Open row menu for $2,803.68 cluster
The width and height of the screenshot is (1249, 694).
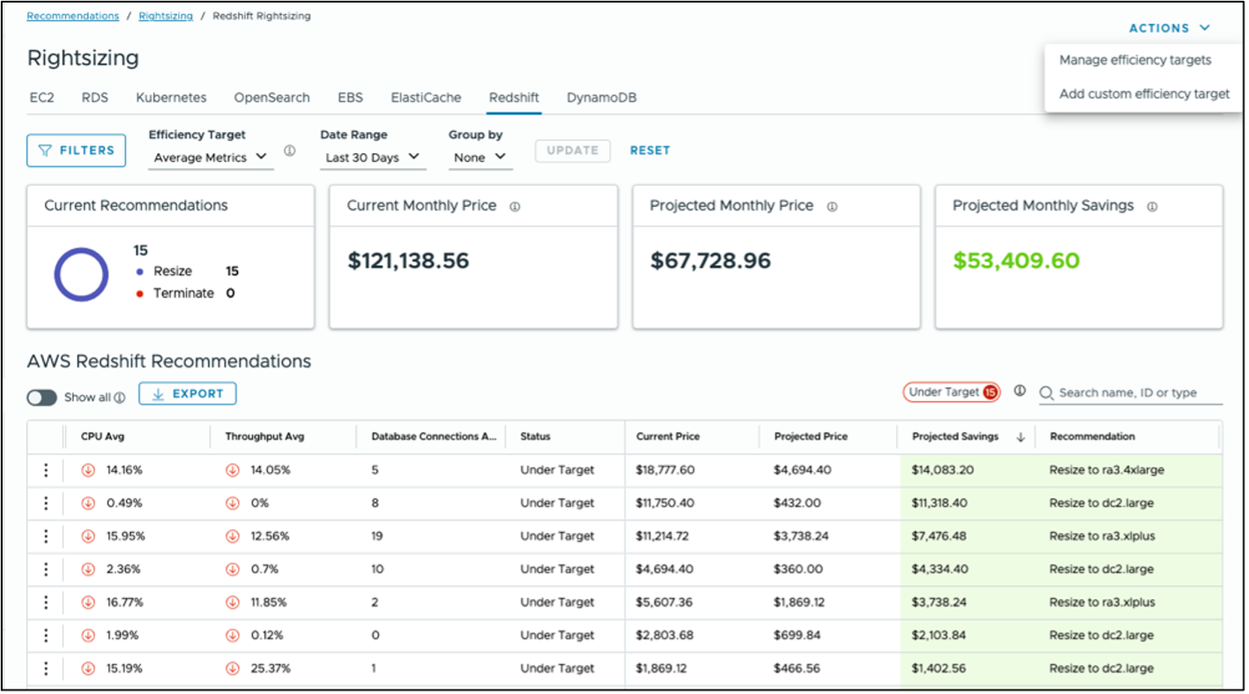click(47, 636)
